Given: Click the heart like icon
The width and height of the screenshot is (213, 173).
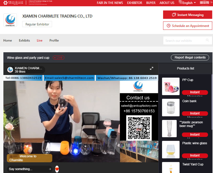Looking at the screenshot, I should click(x=57, y=169).
